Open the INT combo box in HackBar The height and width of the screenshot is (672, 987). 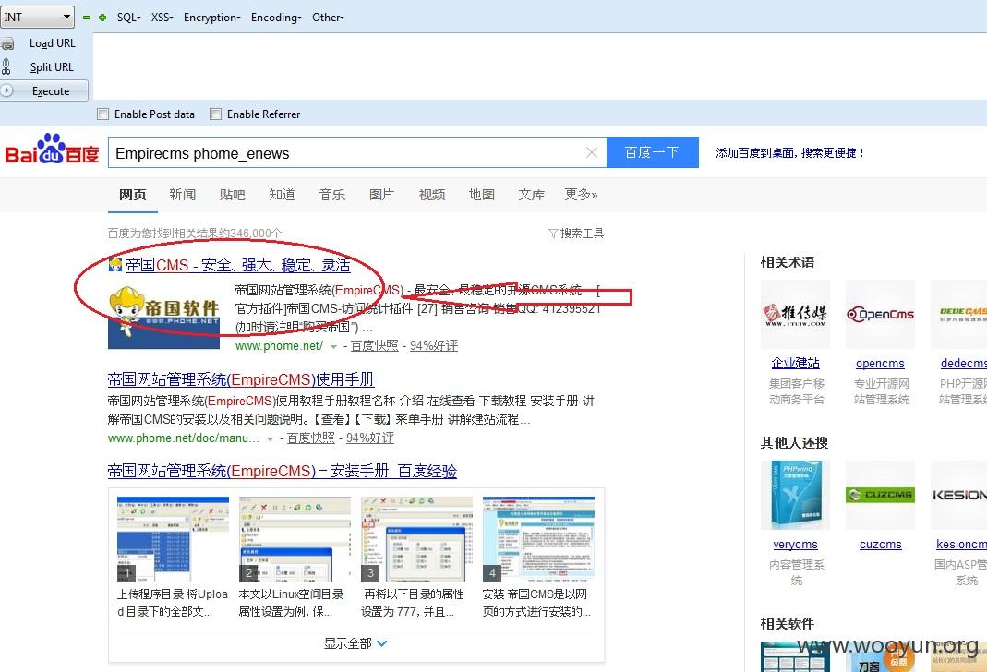pos(37,17)
